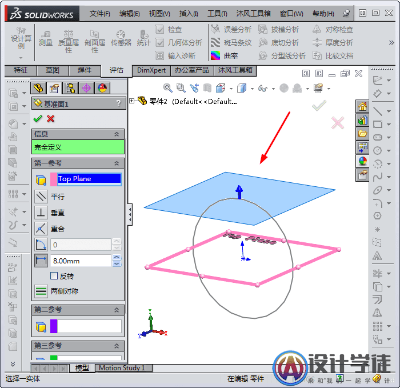Select 平行 parallel constraint
Image resolution: width=400 pixels, height=388 pixels.
click(41, 197)
